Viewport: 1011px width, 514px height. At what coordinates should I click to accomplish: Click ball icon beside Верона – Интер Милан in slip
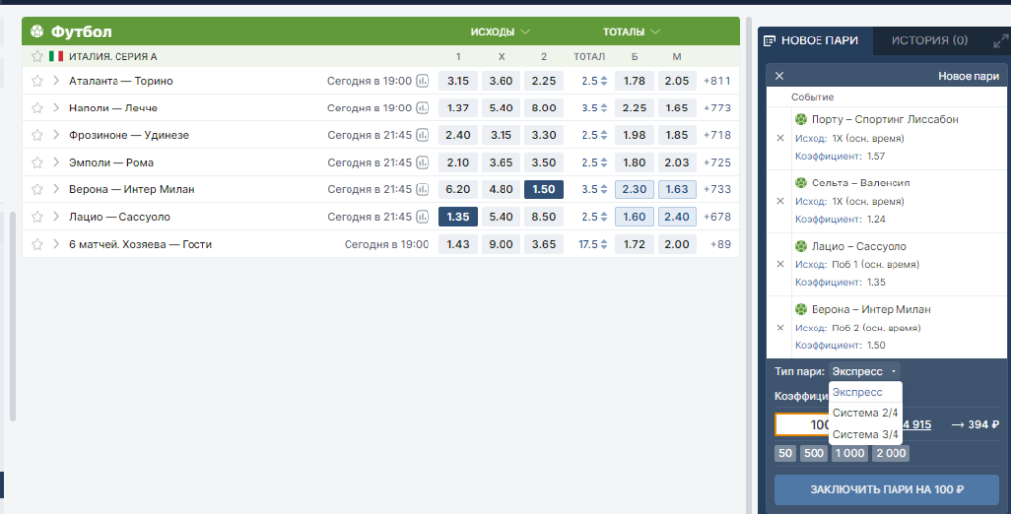[801, 309]
